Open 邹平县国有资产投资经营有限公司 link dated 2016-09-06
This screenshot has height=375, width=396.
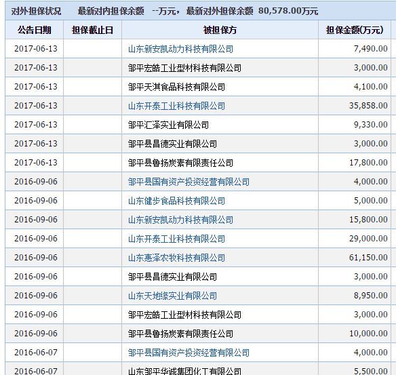pyautogui.click(x=189, y=182)
